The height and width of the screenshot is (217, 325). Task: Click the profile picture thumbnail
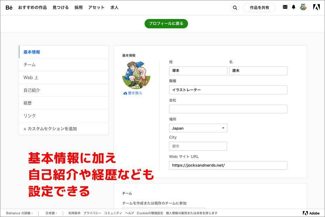coord(136,75)
